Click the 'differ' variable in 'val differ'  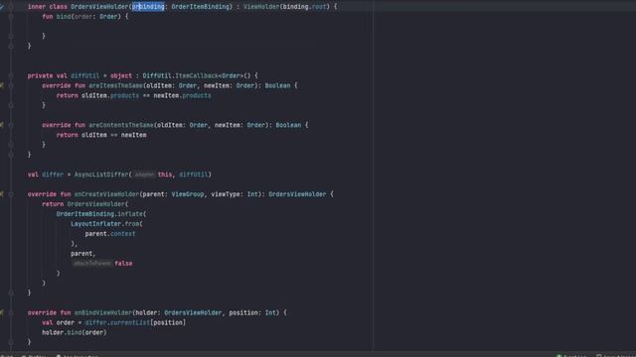pos(53,175)
